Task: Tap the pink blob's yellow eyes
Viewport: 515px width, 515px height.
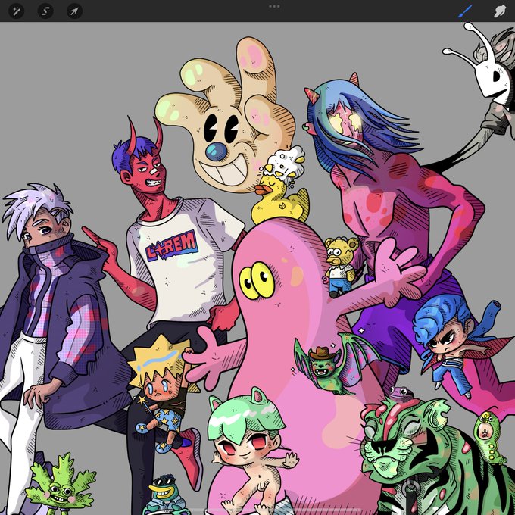Action: (257, 280)
